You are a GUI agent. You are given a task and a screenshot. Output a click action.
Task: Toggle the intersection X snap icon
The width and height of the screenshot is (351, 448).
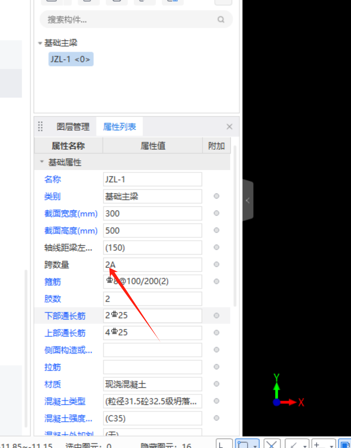[x=272, y=444]
